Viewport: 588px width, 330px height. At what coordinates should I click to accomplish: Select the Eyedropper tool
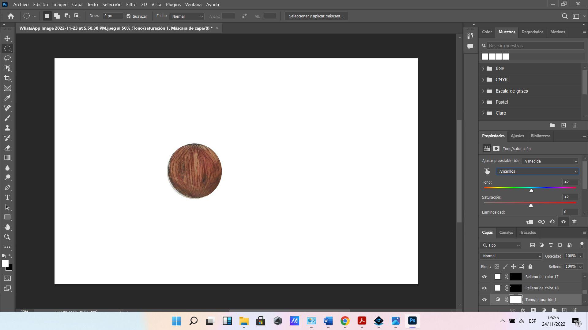(x=7, y=98)
